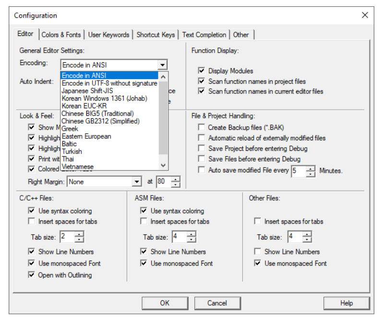Open the Right Margin None dropdown
Screen dimensions: 383x320
(137, 182)
